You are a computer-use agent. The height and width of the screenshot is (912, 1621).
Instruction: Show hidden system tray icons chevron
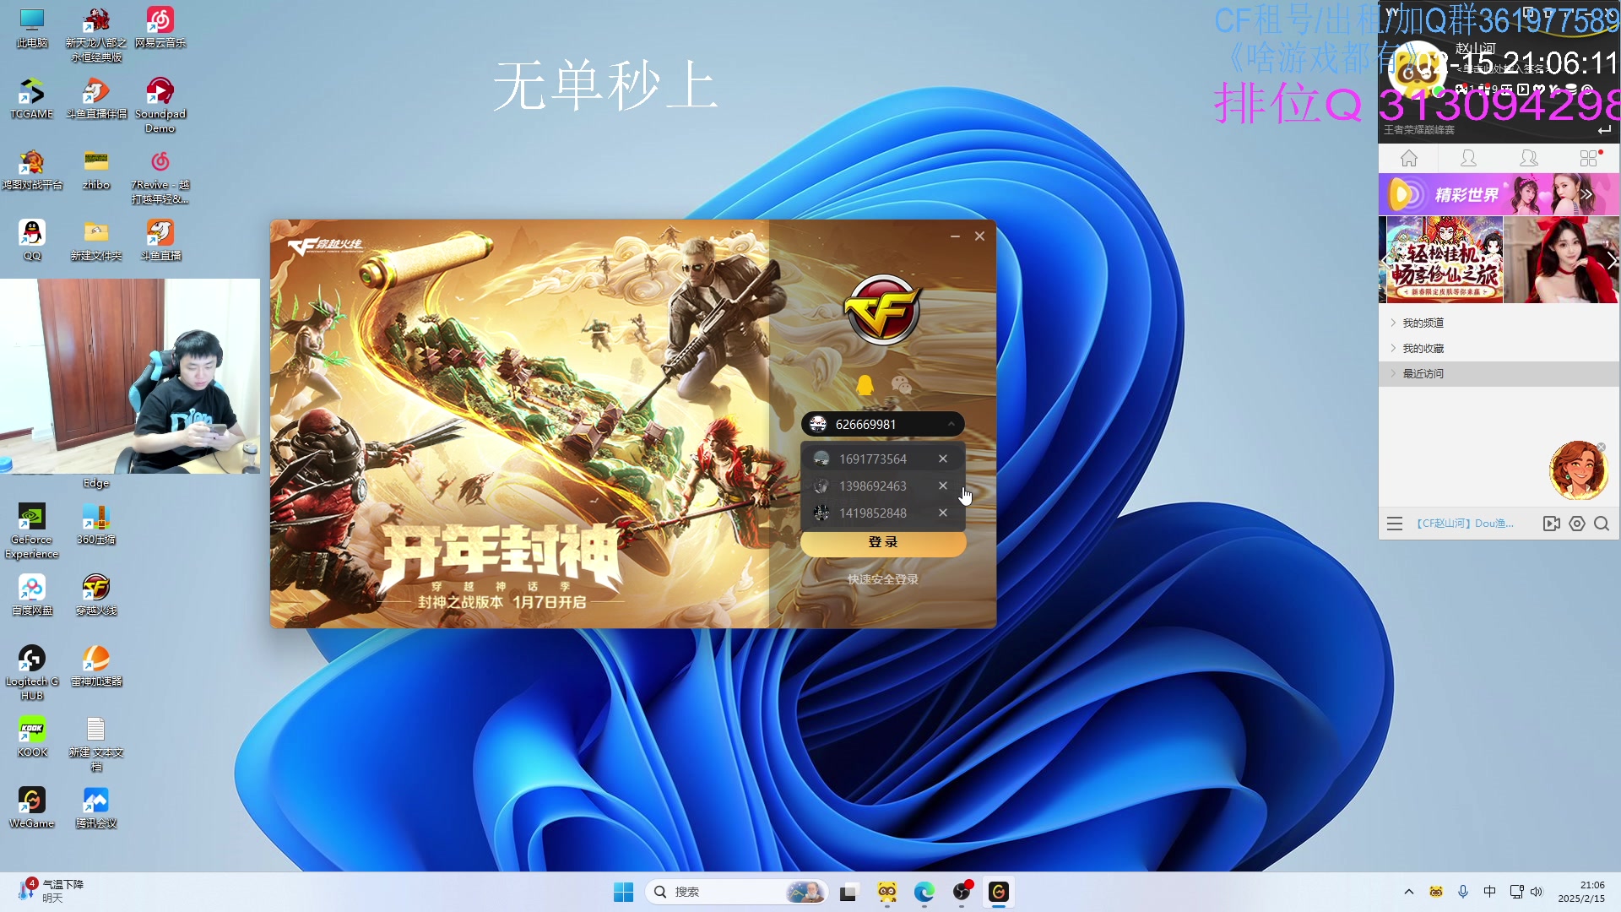click(x=1408, y=892)
